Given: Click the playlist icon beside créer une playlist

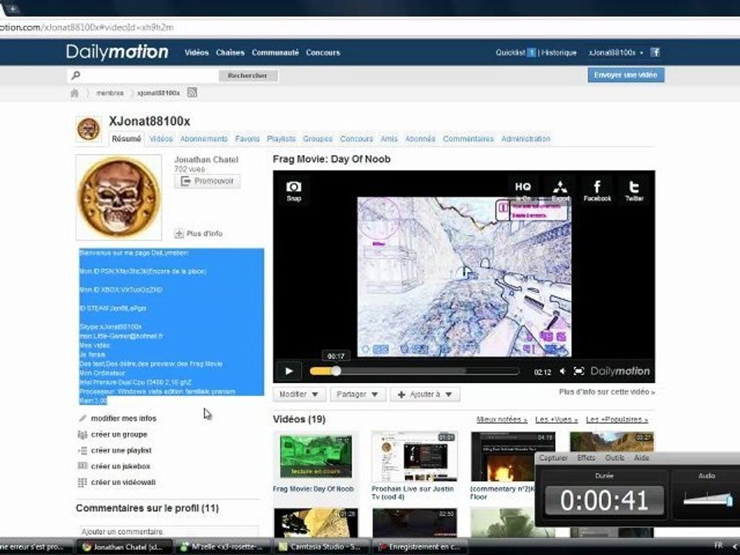Looking at the screenshot, I should click(82, 450).
